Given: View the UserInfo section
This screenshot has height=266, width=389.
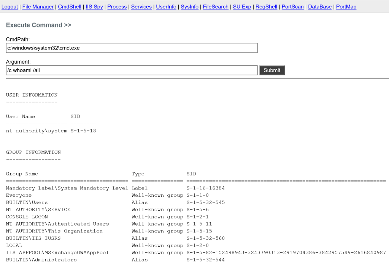Looking at the screenshot, I should click(x=166, y=7).
